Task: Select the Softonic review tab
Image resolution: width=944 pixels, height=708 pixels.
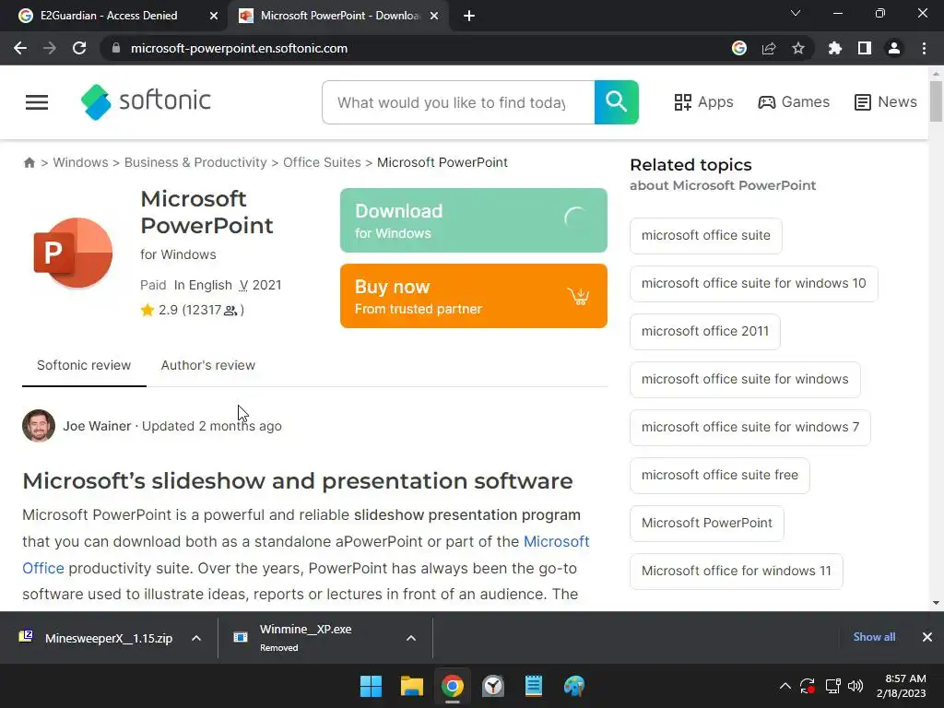Action: click(x=84, y=365)
